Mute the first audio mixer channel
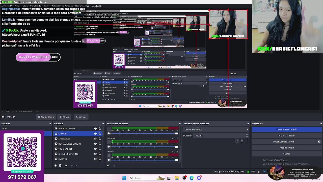Screen dimensions: 323x182 point(109,133)
